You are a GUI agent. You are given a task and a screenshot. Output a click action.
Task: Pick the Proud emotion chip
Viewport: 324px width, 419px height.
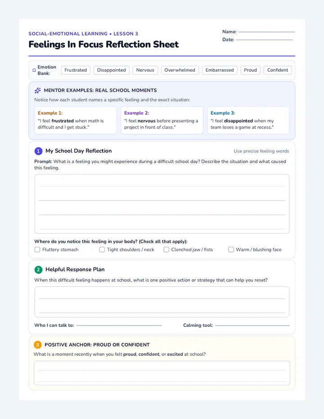[250, 70]
